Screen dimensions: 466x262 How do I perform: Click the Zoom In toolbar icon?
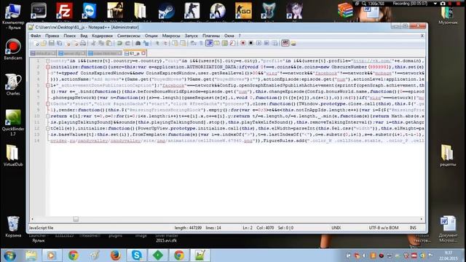157,44
